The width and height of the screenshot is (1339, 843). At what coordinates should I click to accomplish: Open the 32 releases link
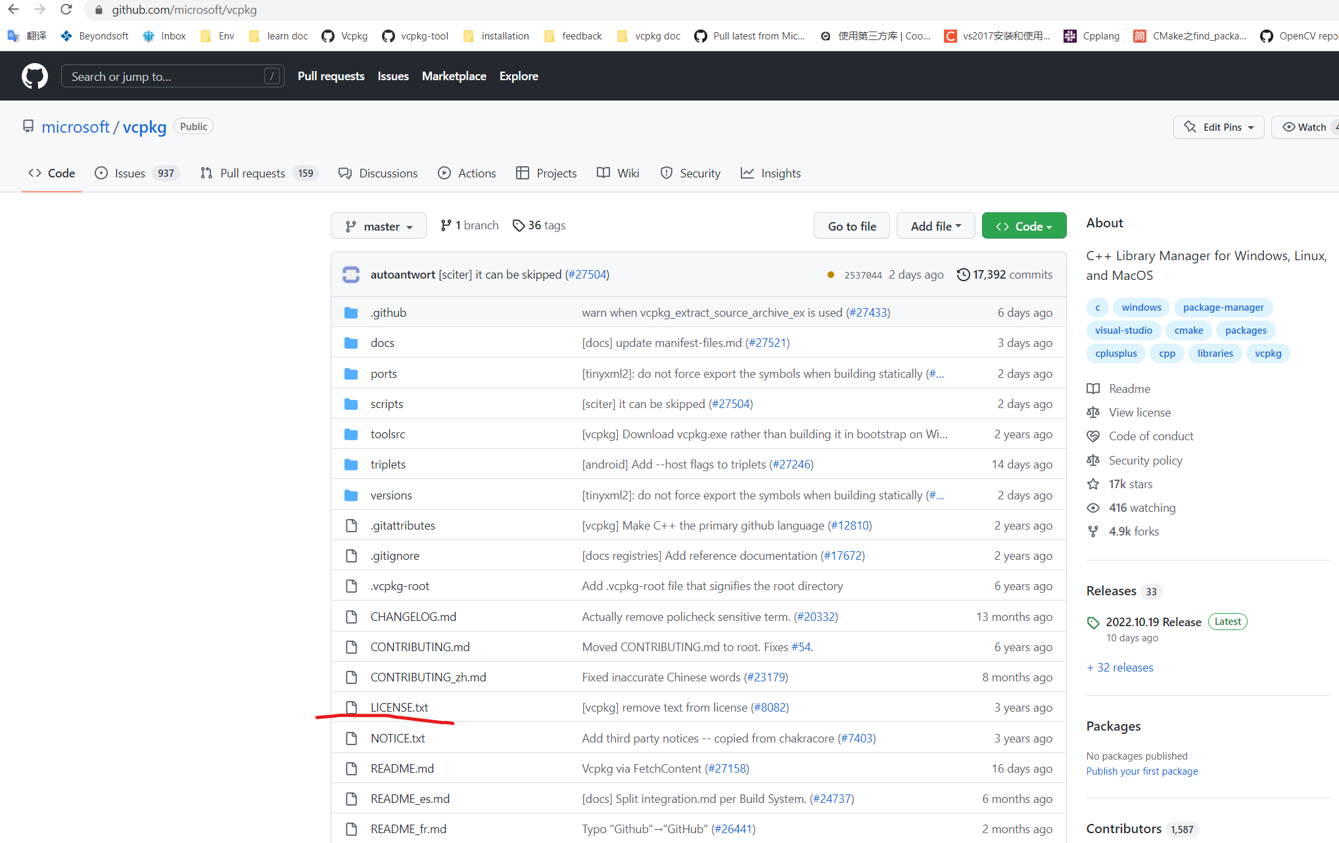(x=1119, y=667)
